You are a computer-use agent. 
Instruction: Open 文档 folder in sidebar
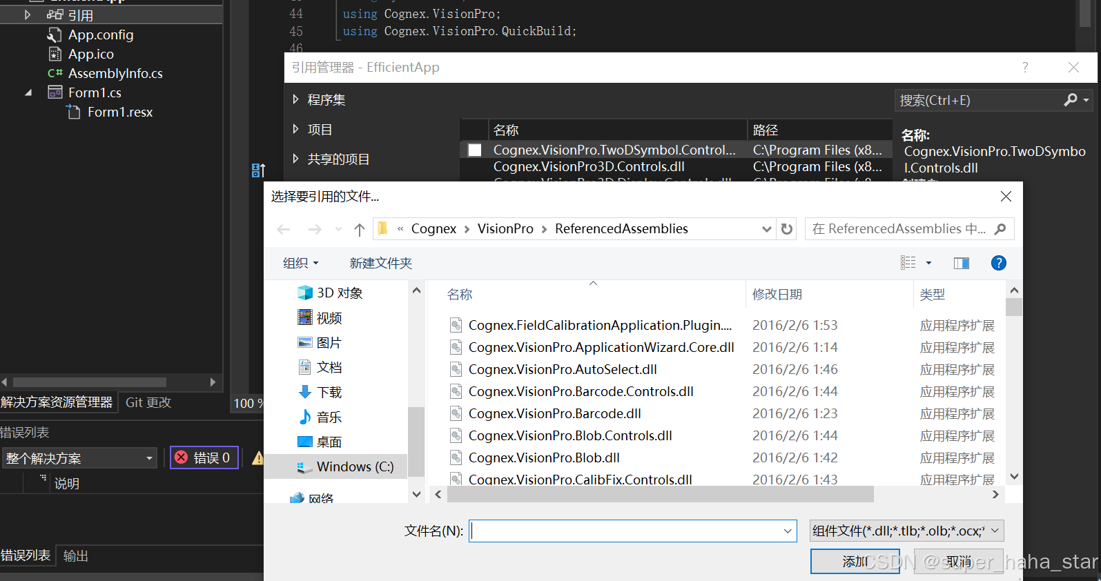(x=320, y=368)
